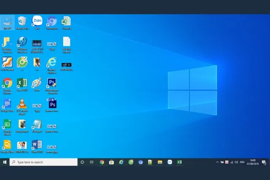Open the Action Center notifications icon
This screenshot has height=180, width=270.
point(264,162)
